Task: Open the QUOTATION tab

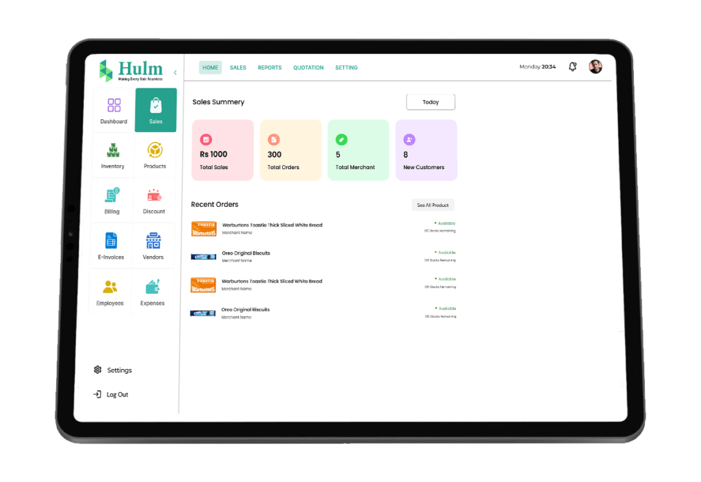Action: pyautogui.click(x=308, y=68)
